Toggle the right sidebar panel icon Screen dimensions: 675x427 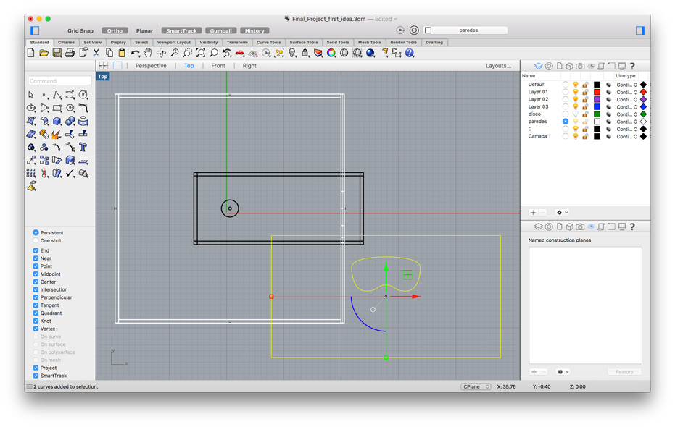(x=640, y=30)
